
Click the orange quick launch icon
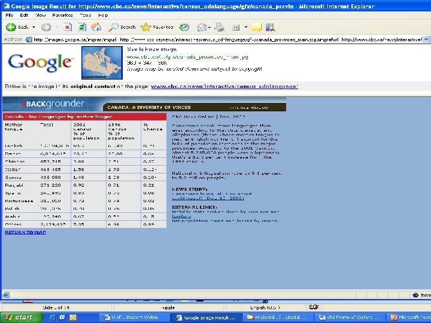(73, 317)
